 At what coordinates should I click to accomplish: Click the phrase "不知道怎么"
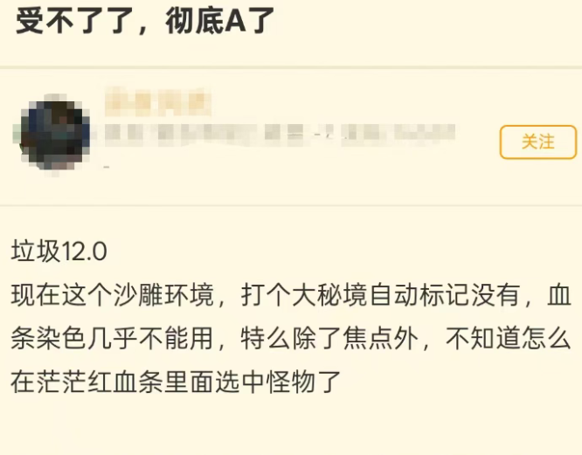coord(509,338)
